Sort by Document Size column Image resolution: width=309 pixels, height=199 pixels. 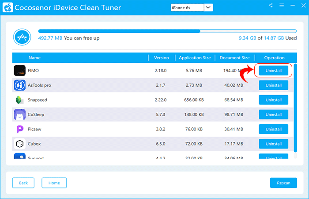tap(234, 57)
